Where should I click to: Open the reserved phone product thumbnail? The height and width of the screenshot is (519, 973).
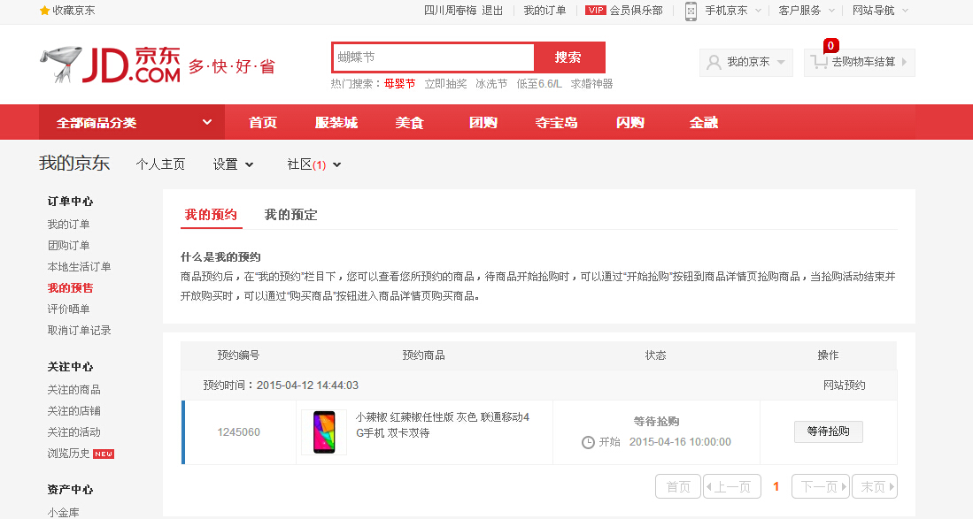323,432
